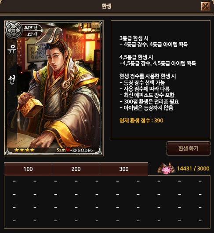Click the 14431 / 3000 counter

pyautogui.click(x=193, y=169)
